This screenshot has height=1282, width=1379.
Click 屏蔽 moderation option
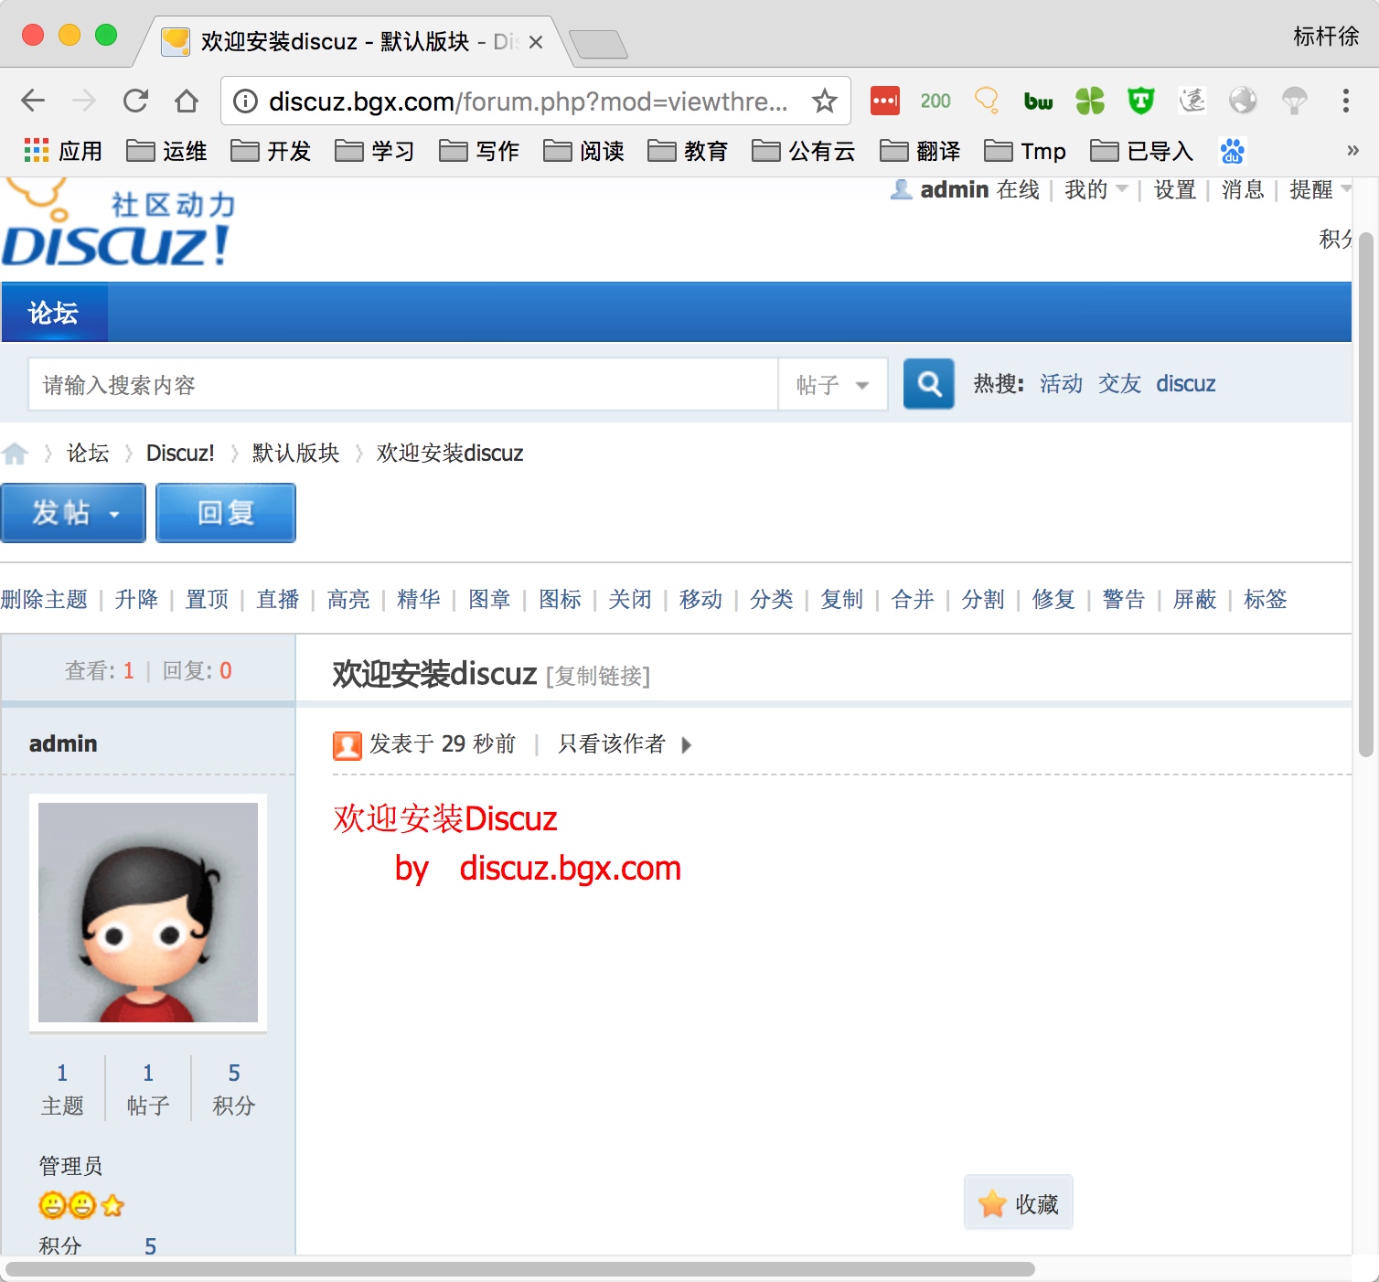(x=1194, y=599)
